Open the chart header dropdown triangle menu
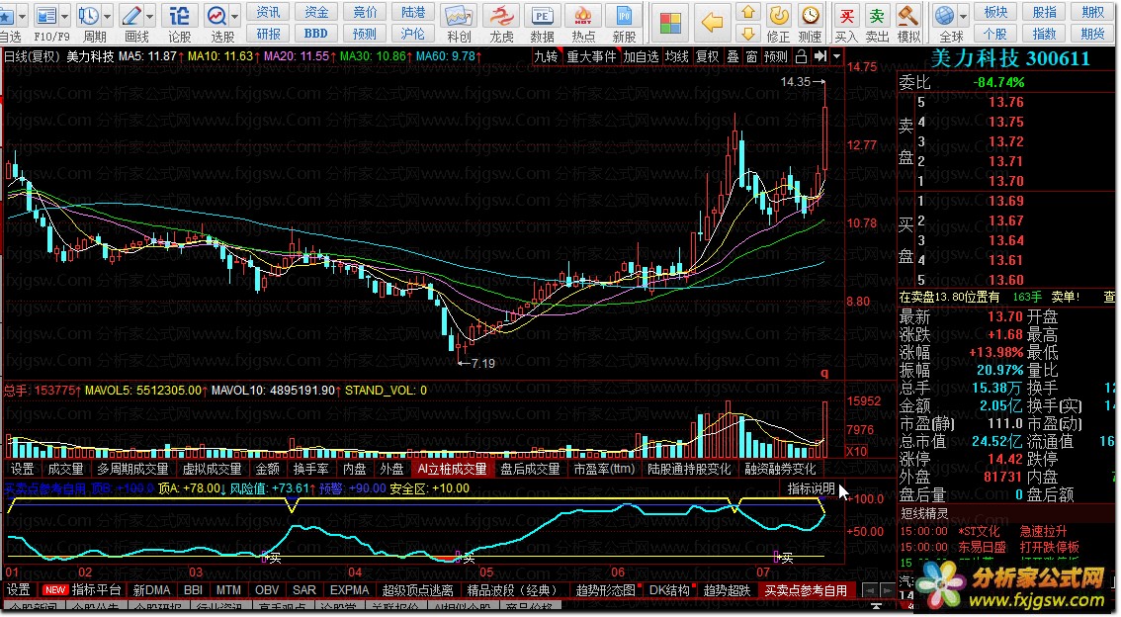The image size is (1121, 617). coord(835,56)
